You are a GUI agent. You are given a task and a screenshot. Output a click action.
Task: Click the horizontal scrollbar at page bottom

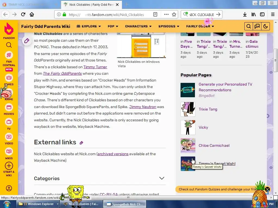point(128,197)
